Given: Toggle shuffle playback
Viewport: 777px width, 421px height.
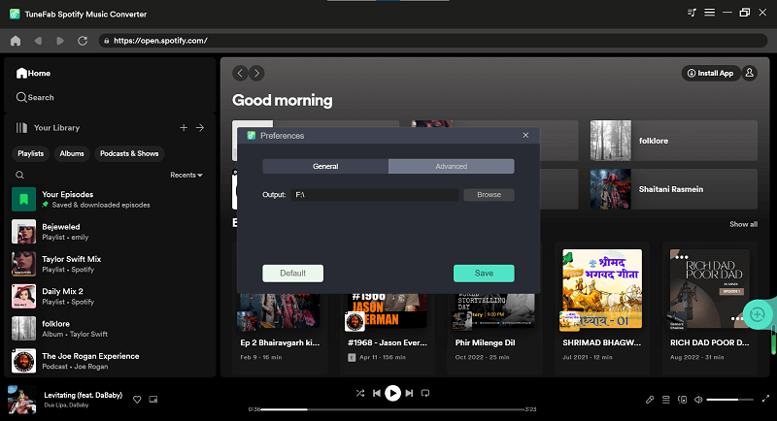Looking at the screenshot, I should [x=360, y=393].
